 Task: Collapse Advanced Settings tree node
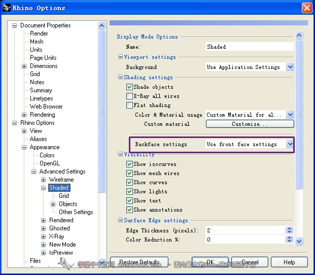tap(33, 172)
